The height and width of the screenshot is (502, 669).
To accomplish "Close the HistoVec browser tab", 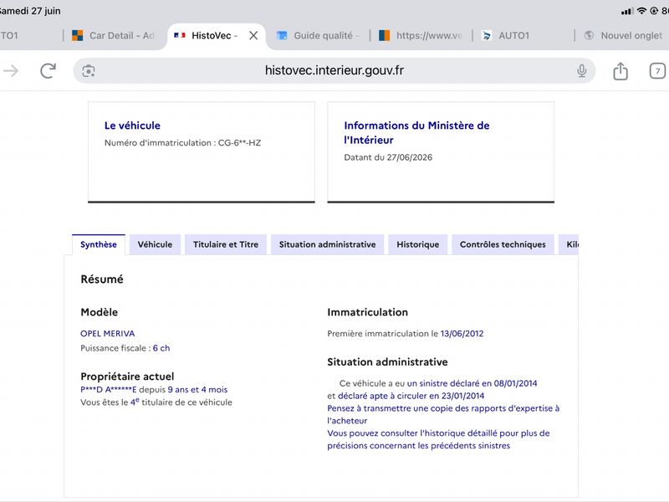I will click(x=253, y=35).
